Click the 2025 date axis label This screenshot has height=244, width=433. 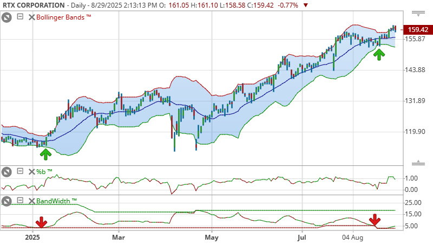pyautogui.click(x=32, y=237)
